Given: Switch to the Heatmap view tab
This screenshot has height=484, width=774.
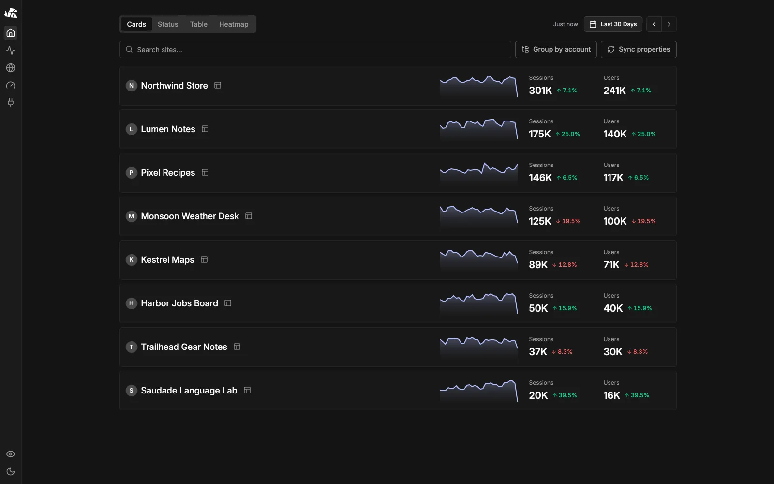Looking at the screenshot, I should 234,24.
